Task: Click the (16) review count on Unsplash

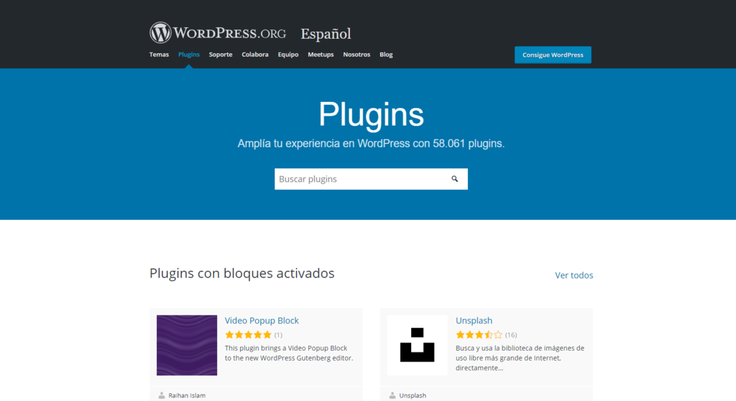Action: (511, 335)
